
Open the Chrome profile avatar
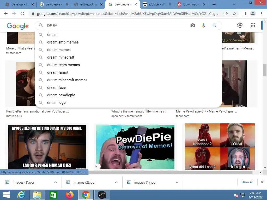tap(253, 14)
